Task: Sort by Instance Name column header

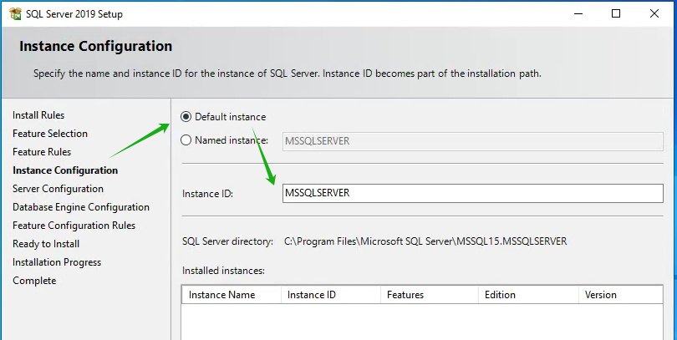Action: click(232, 295)
